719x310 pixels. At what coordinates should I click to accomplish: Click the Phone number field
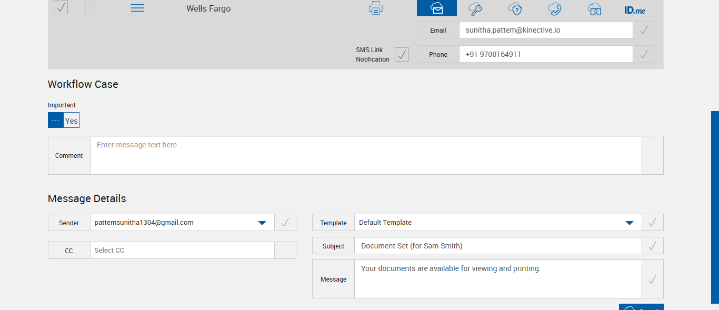pyautogui.click(x=545, y=54)
